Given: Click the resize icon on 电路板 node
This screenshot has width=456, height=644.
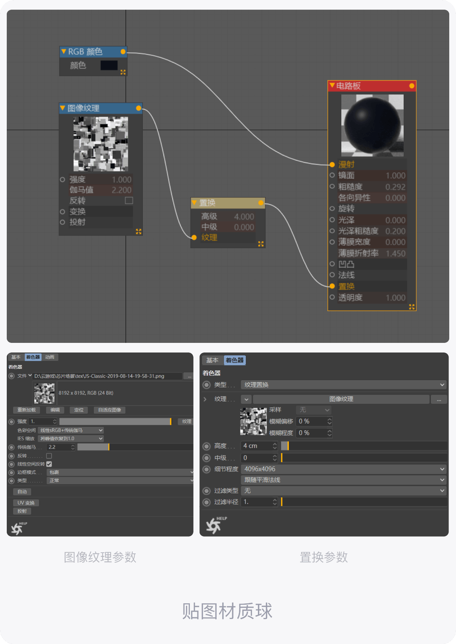Looking at the screenshot, I should [412, 307].
